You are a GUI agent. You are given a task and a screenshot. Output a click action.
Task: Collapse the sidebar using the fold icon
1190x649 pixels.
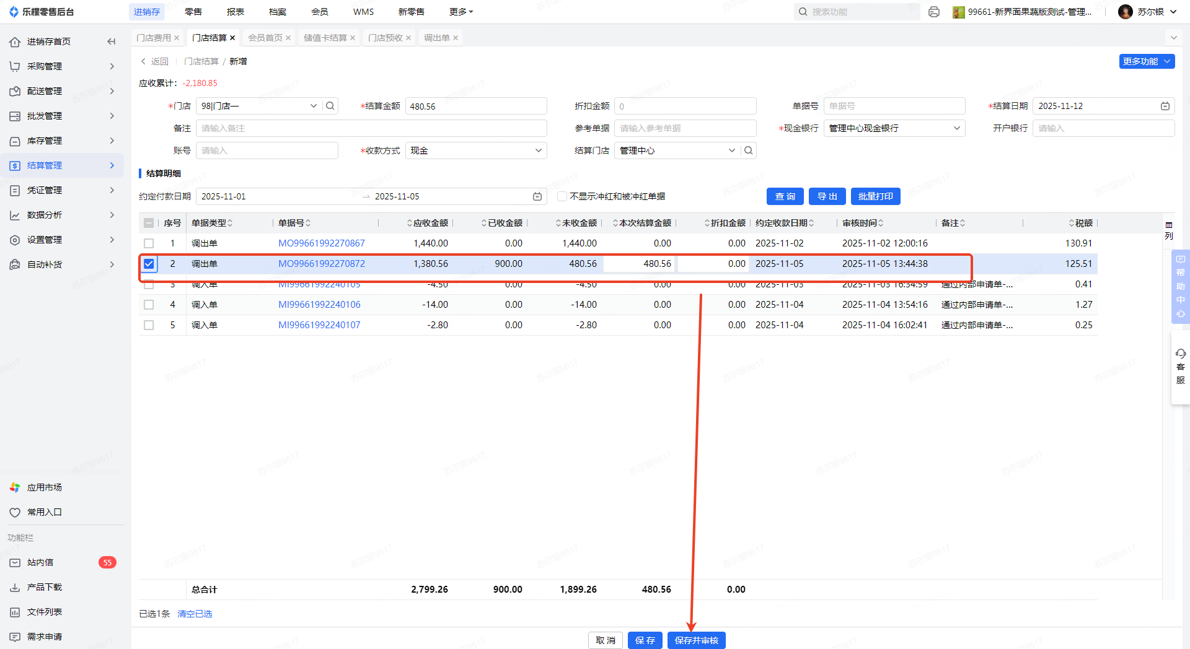point(112,41)
